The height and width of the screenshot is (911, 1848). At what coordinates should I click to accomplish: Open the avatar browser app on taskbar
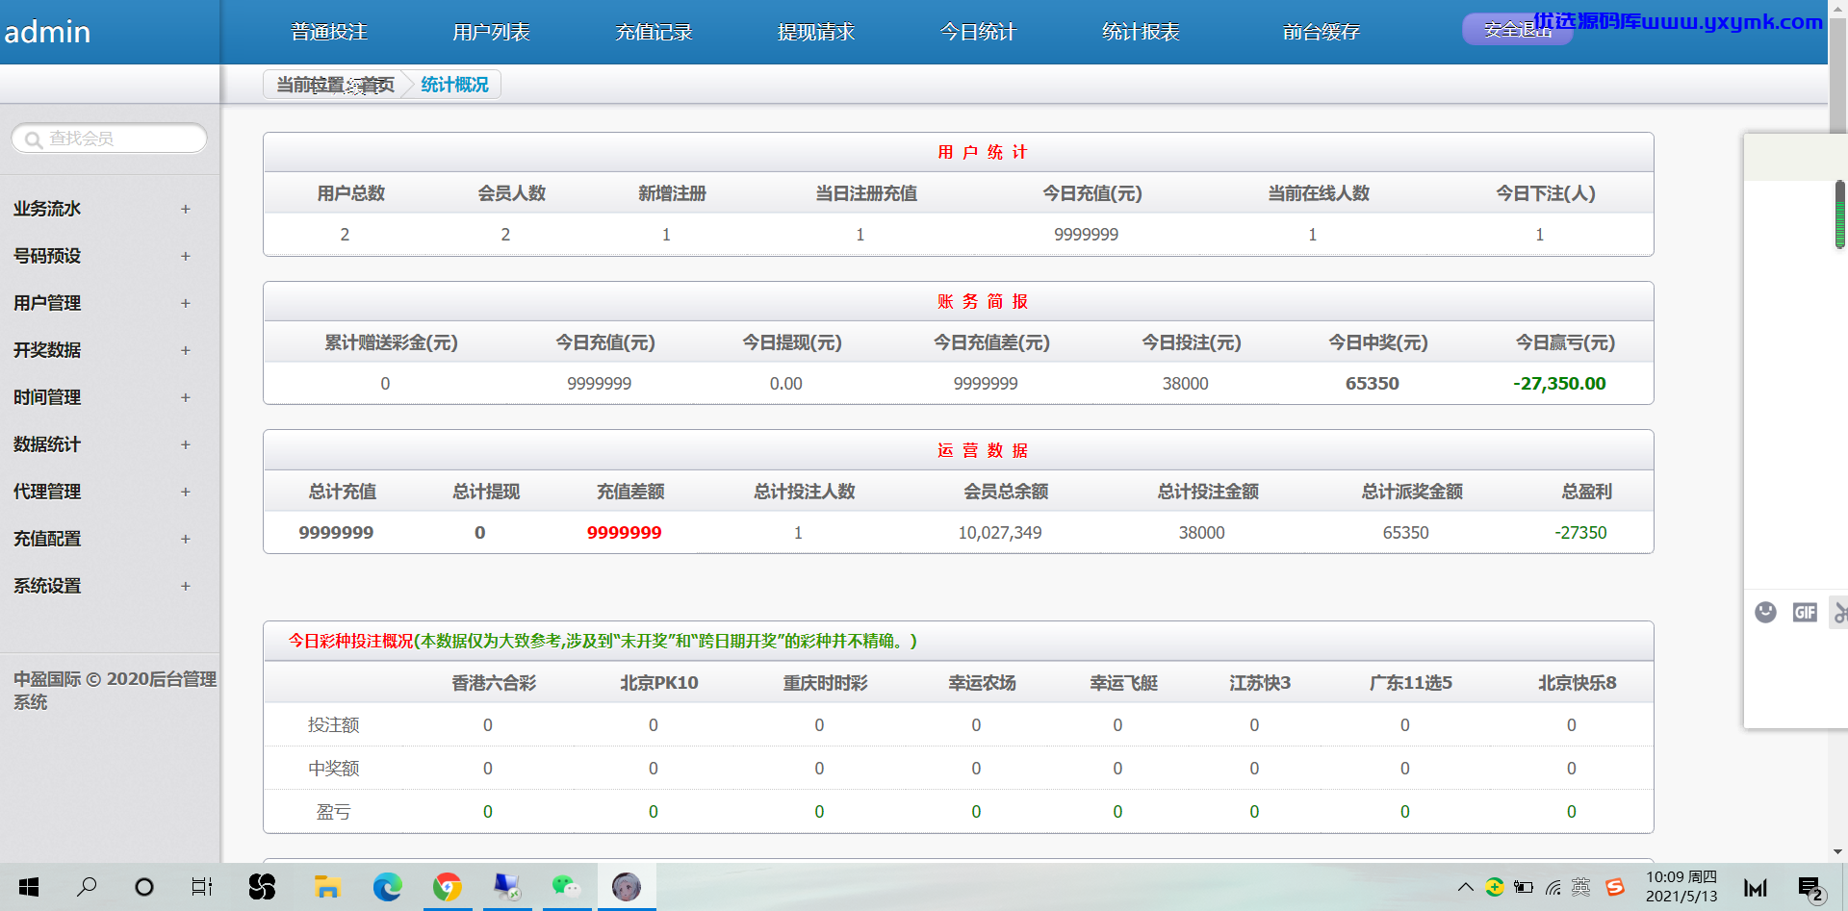(x=627, y=887)
